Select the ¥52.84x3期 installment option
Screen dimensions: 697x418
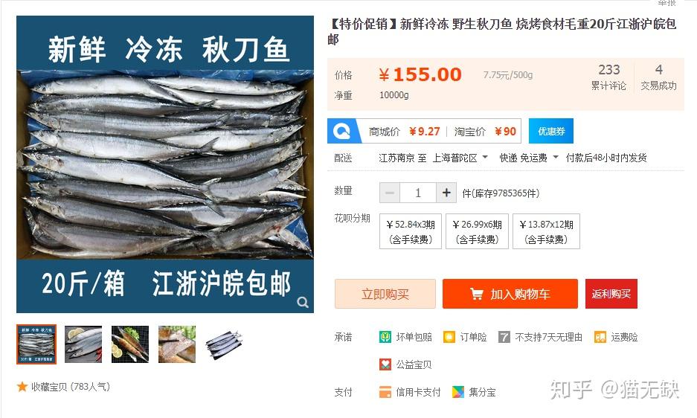pyautogui.click(x=411, y=231)
